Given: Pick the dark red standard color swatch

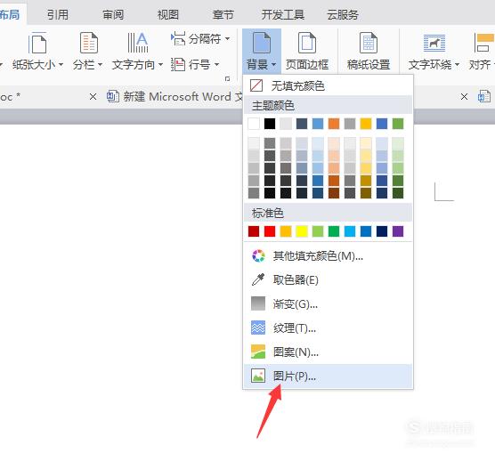Looking at the screenshot, I should (254, 231).
